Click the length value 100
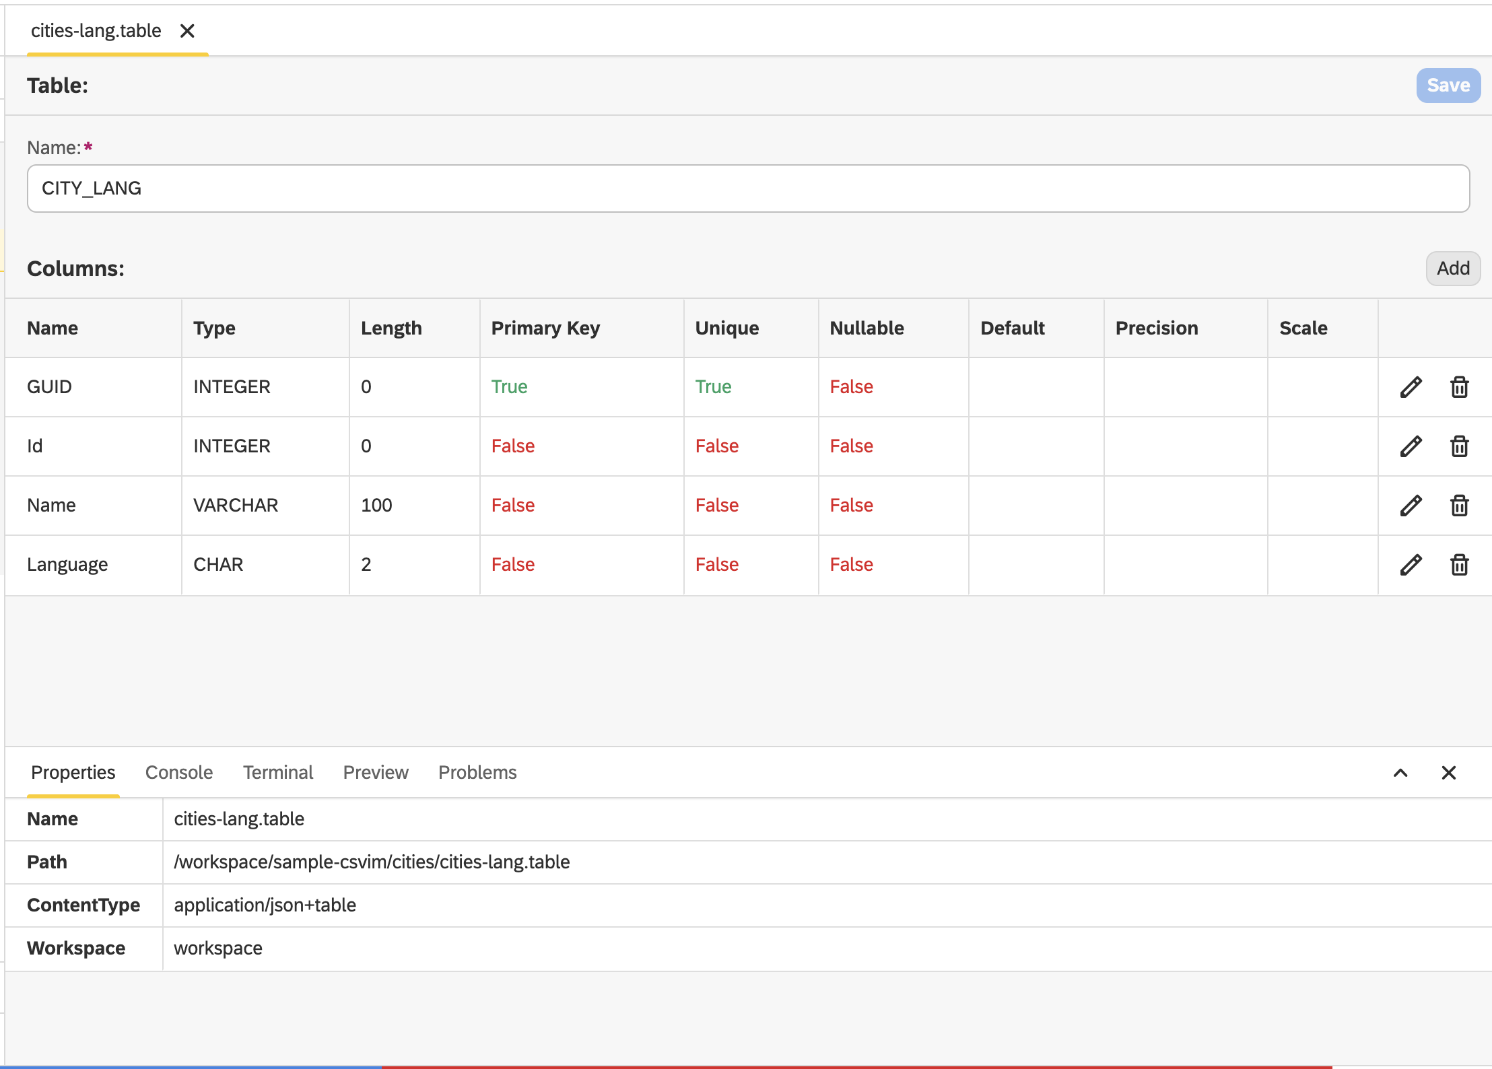Viewport: 1492px width, 1069px height. coord(376,506)
